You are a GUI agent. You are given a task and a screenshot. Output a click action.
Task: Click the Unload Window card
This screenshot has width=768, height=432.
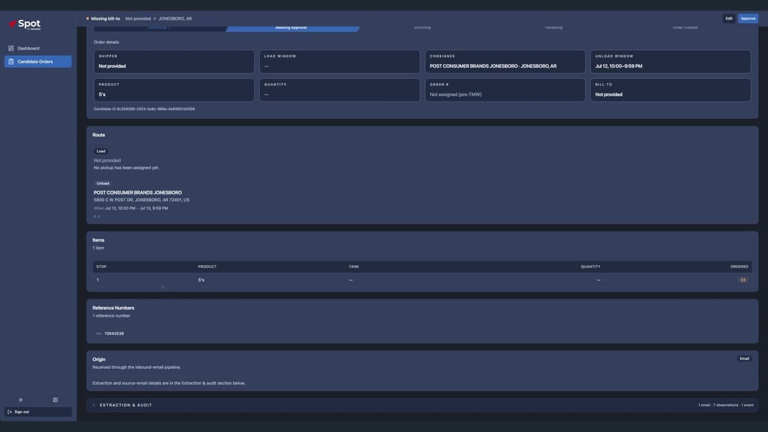[x=671, y=61]
